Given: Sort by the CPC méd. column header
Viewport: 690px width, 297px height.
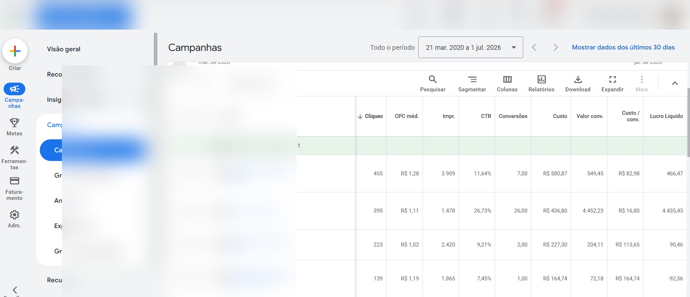Looking at the screenshot, I should pos(407,116).
